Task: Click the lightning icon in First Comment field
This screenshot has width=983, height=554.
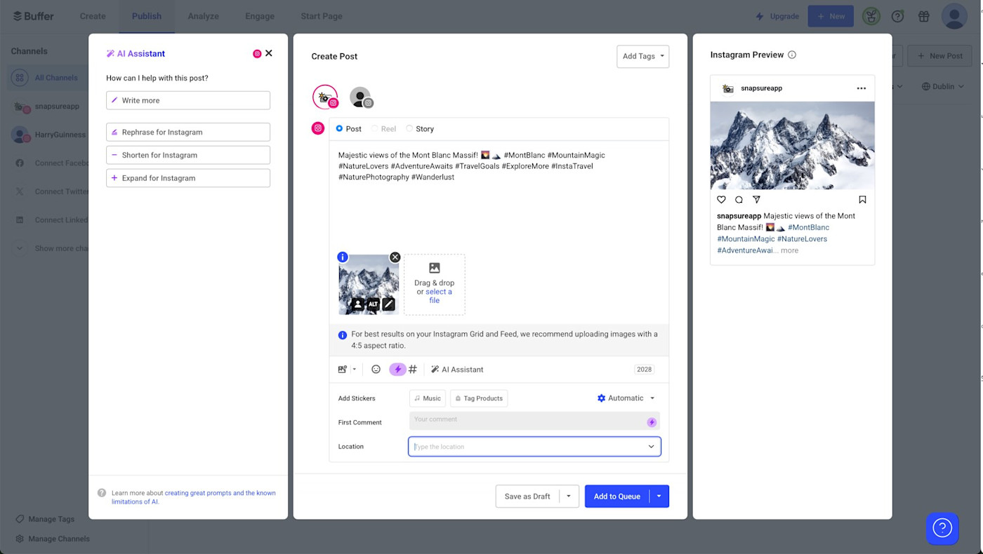Action: (x=652, y=422)
